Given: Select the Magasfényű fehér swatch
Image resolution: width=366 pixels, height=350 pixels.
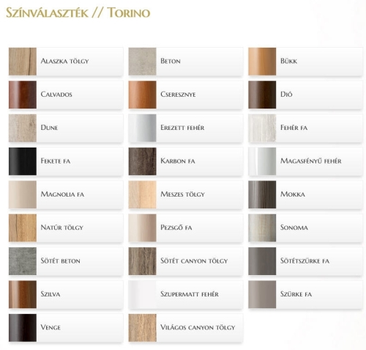Looking at the screenshot, I should [x=262, y=161].
